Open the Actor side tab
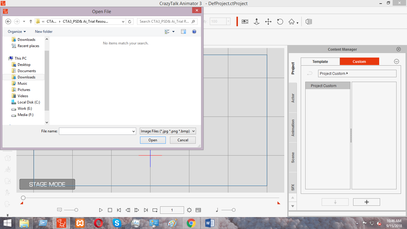 click(x=293, y=98)
